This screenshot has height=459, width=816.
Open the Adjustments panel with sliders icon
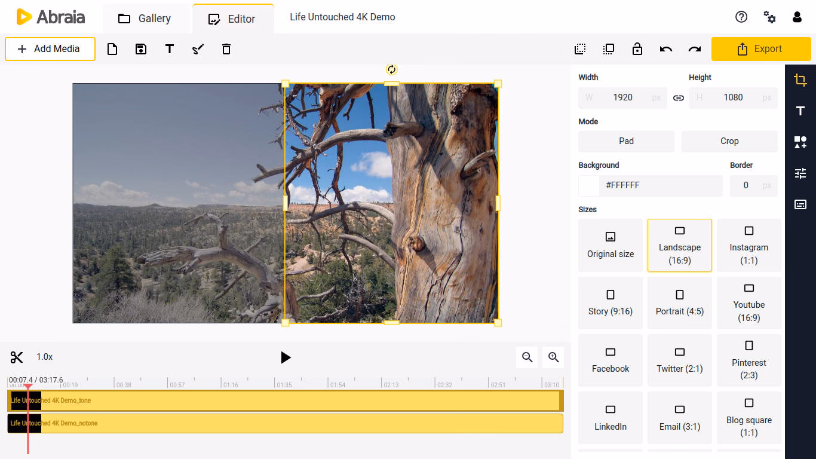pos(800,173)
